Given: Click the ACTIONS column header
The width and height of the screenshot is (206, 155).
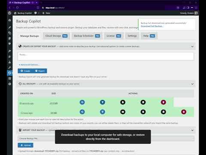Looking at the screenshot, I should point(133,93).
